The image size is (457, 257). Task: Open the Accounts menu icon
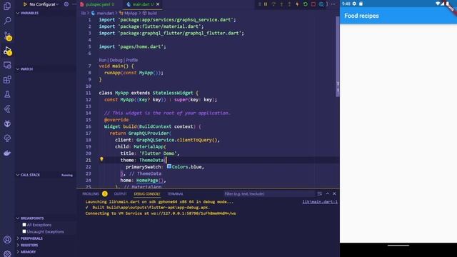click(7, 240)
